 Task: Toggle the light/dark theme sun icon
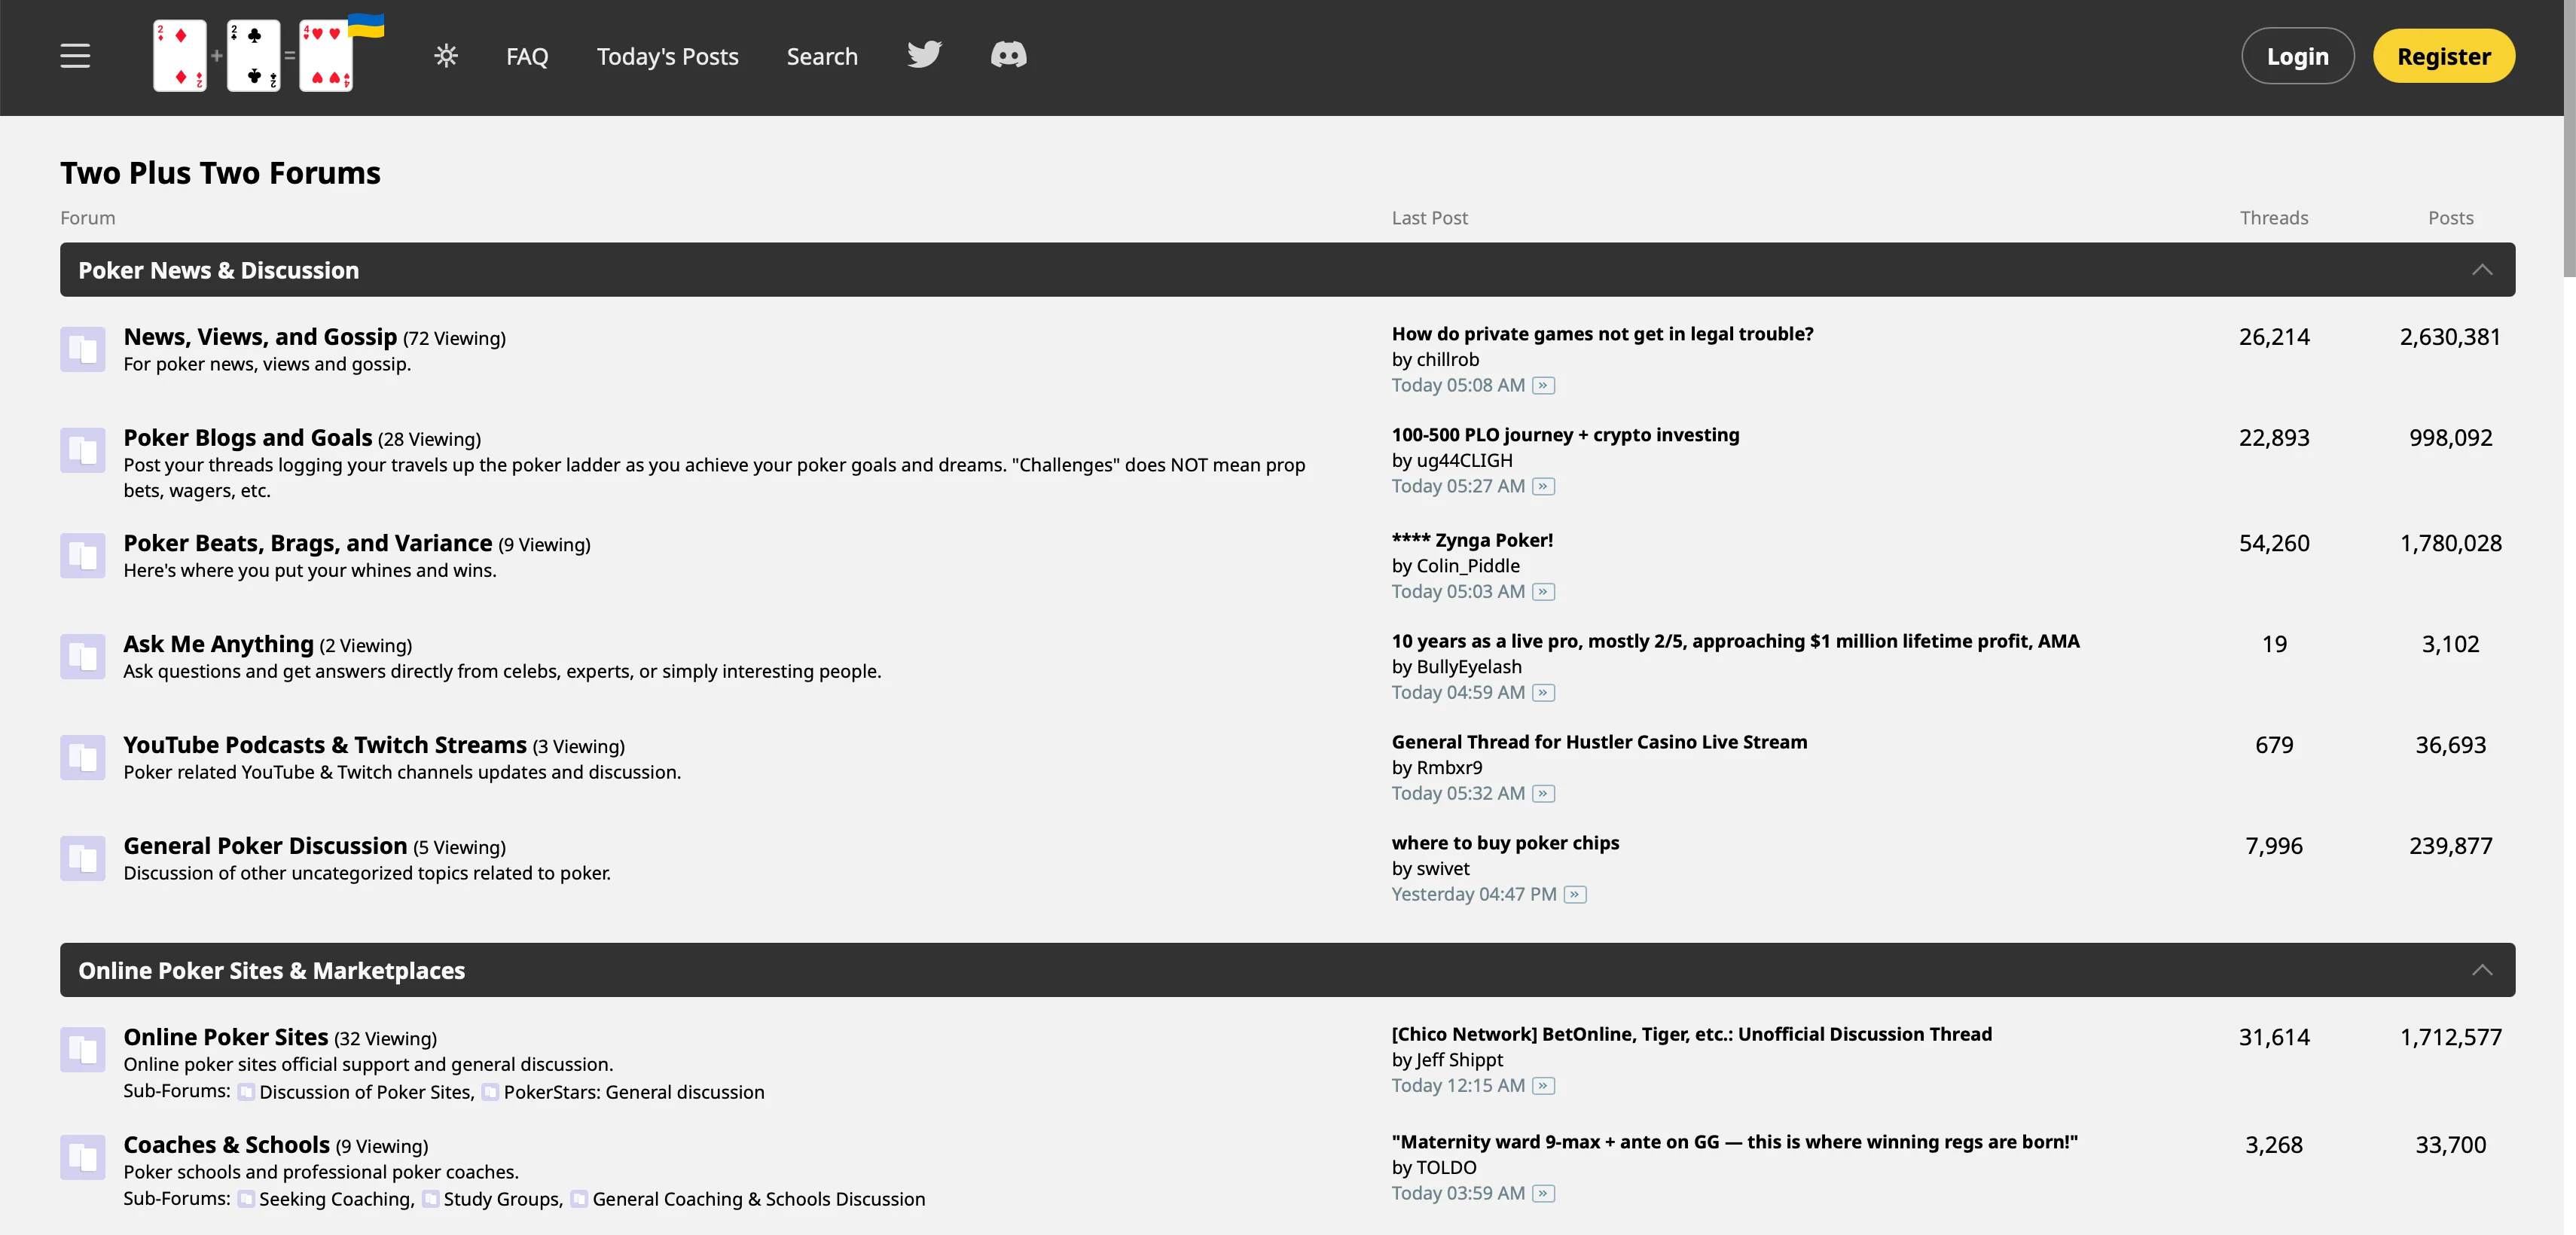pyautogui.click(x=446, y=56)
